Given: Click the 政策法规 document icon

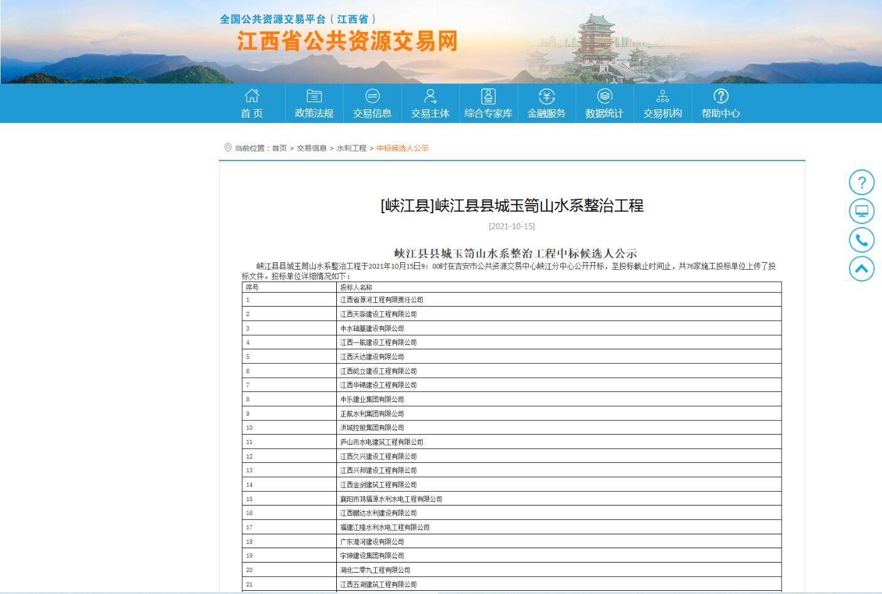Looking at the screenshot, I should point(314,96).
